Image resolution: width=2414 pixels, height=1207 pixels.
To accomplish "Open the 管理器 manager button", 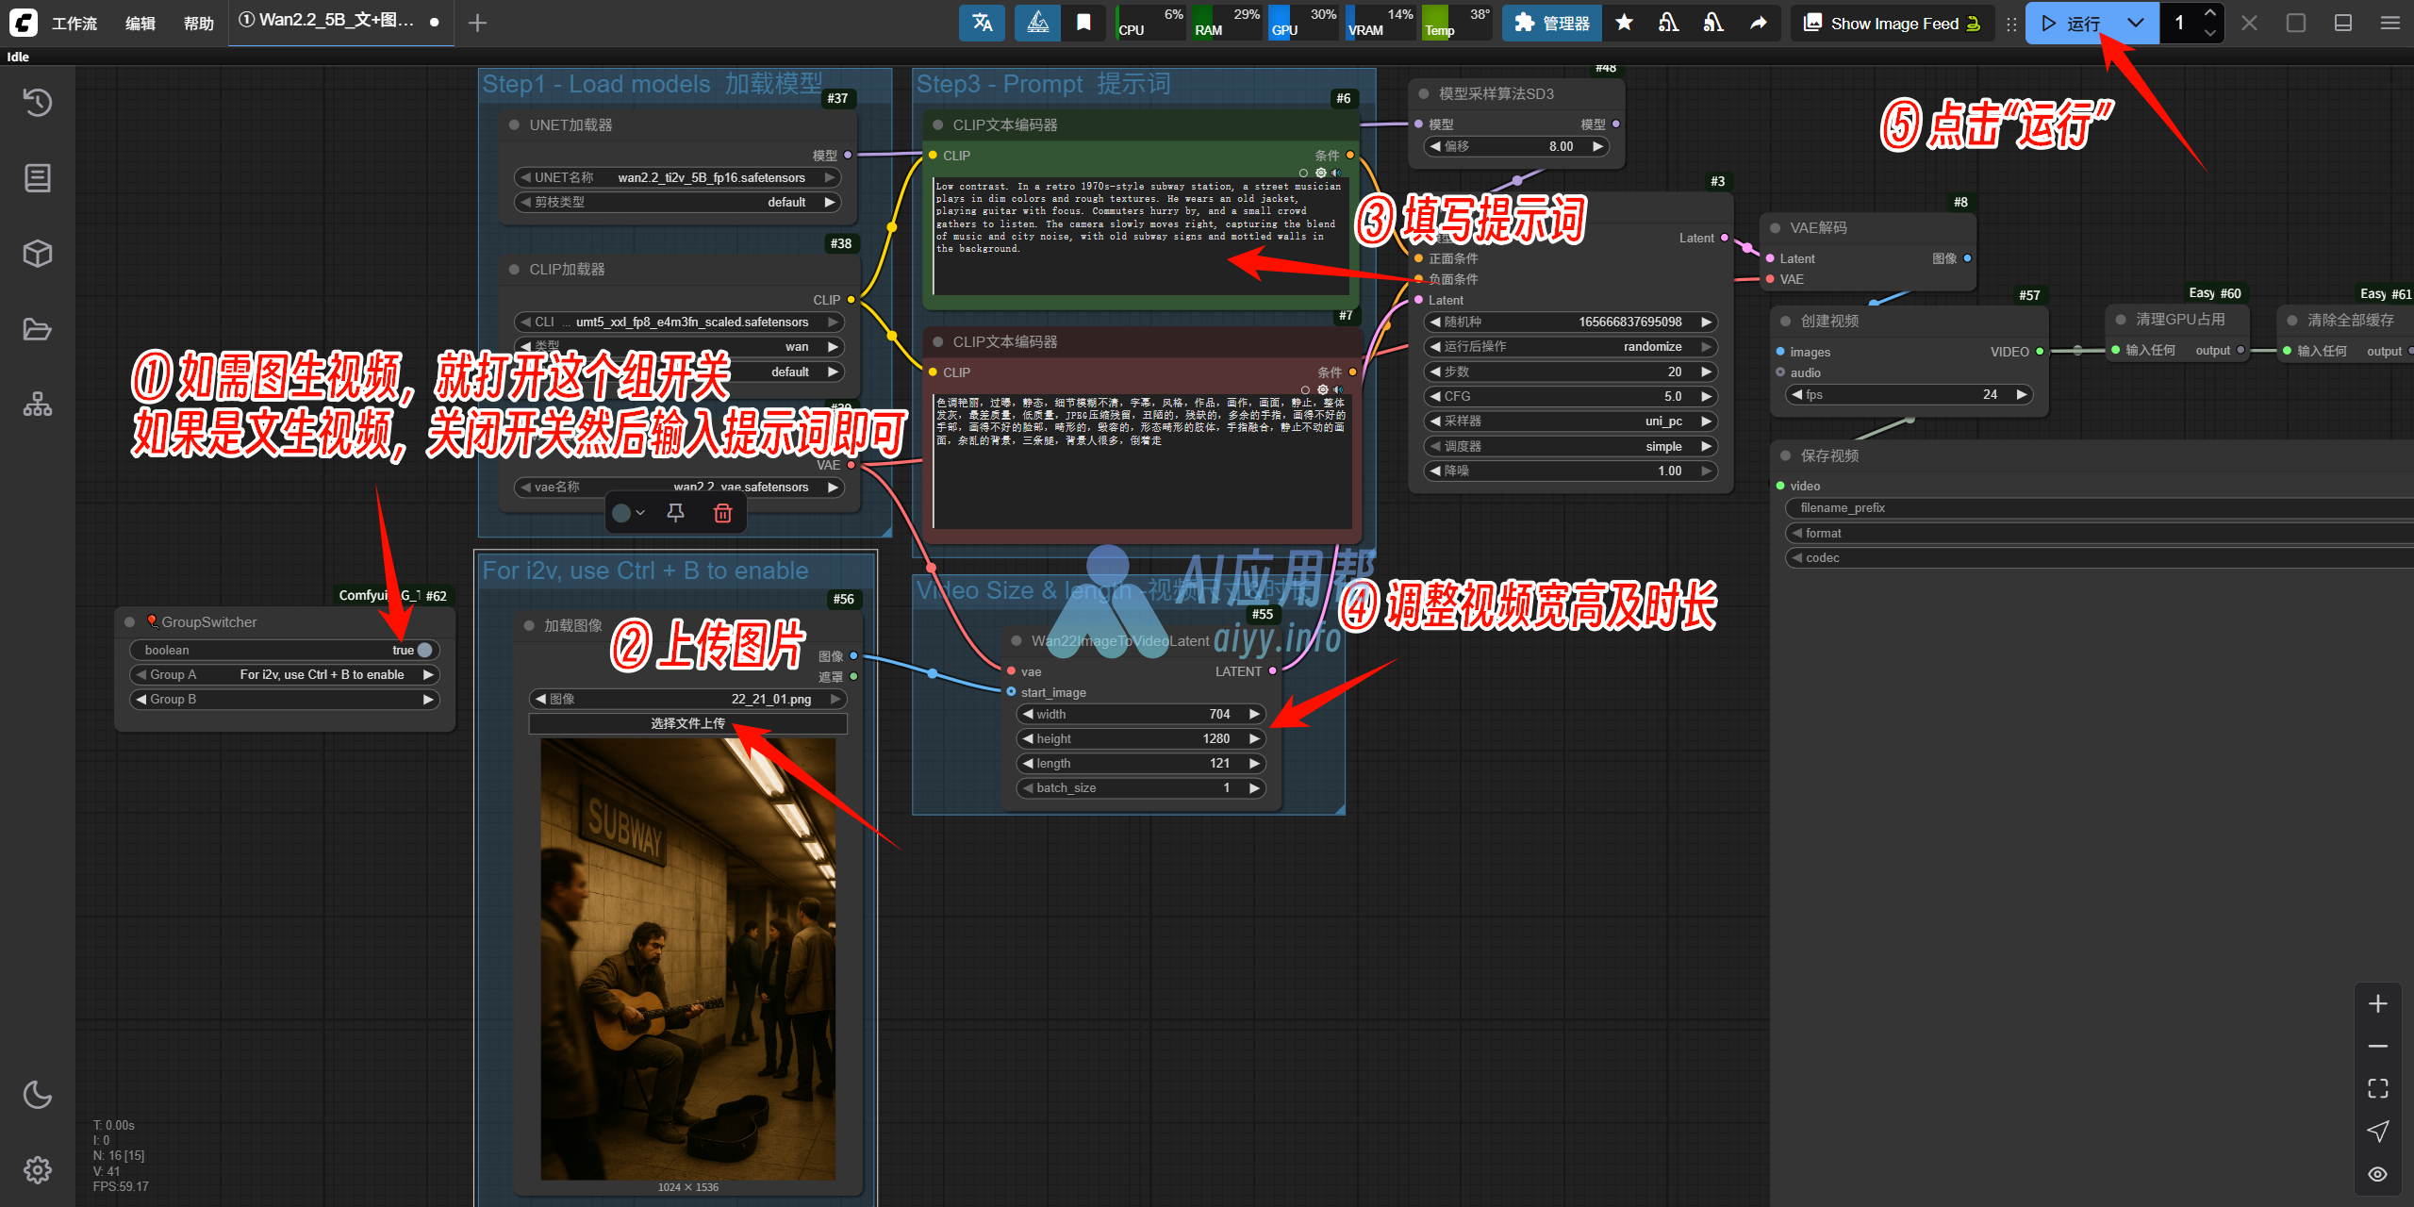I will 1551,23.
